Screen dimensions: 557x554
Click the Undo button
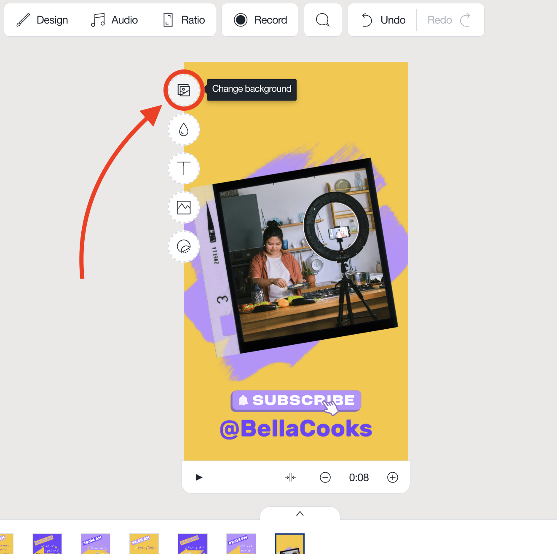coord(383,20)
